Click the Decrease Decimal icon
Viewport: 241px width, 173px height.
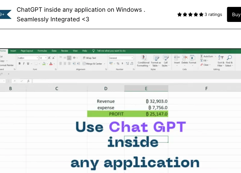point(132,63)
